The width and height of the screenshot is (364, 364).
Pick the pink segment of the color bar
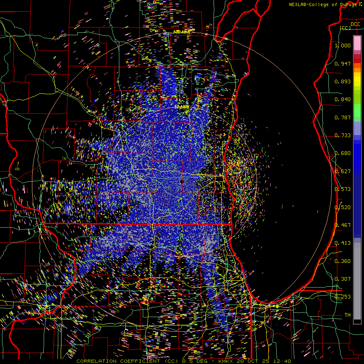pos(357,43)
